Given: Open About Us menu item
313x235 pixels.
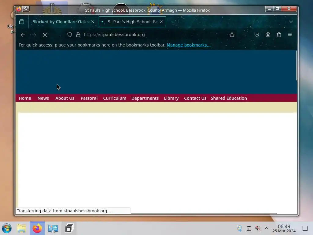Looking at the screenshot, I should (x=65, y=98).
